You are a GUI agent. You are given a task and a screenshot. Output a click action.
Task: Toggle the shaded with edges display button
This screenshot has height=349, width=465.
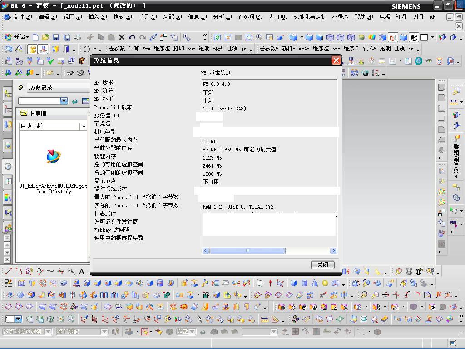pos(393,37)
